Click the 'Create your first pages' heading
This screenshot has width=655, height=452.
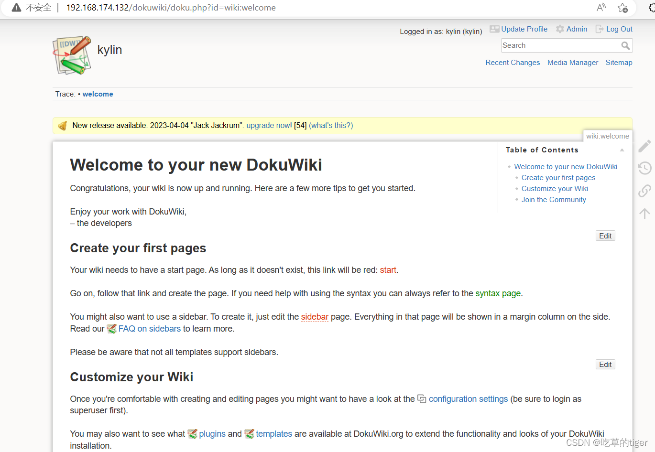138,248
